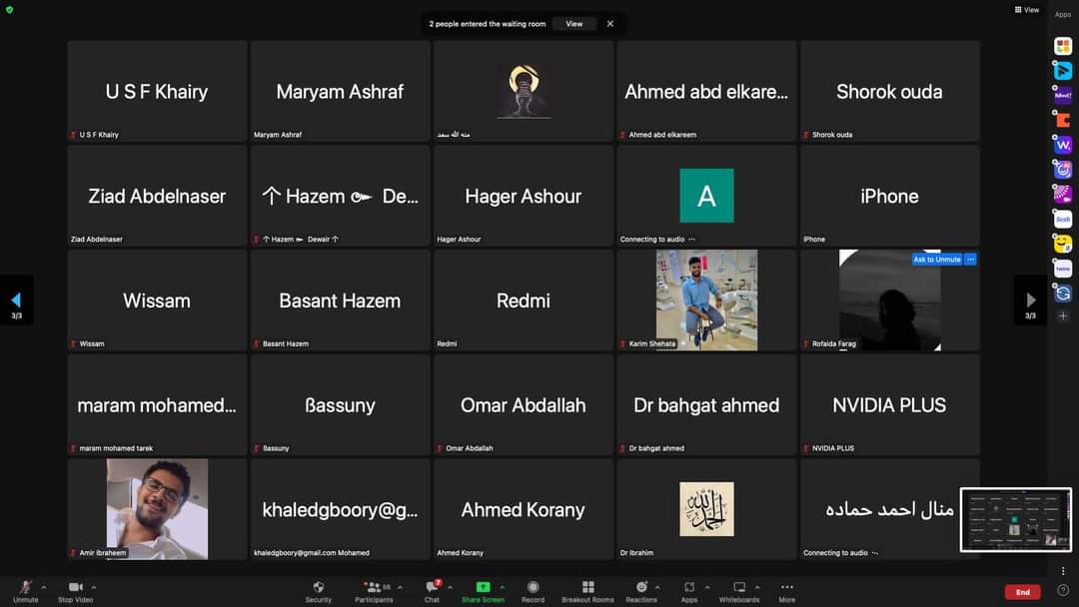The height and width of the screenshot is (607, 1079).
Task: Open the Kahoot app in the sidebar
Action: pos(1063,96)
